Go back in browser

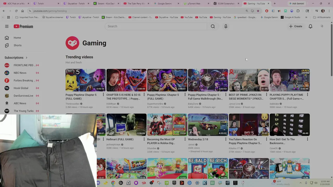pyautogui.click(x=4, y=11)
